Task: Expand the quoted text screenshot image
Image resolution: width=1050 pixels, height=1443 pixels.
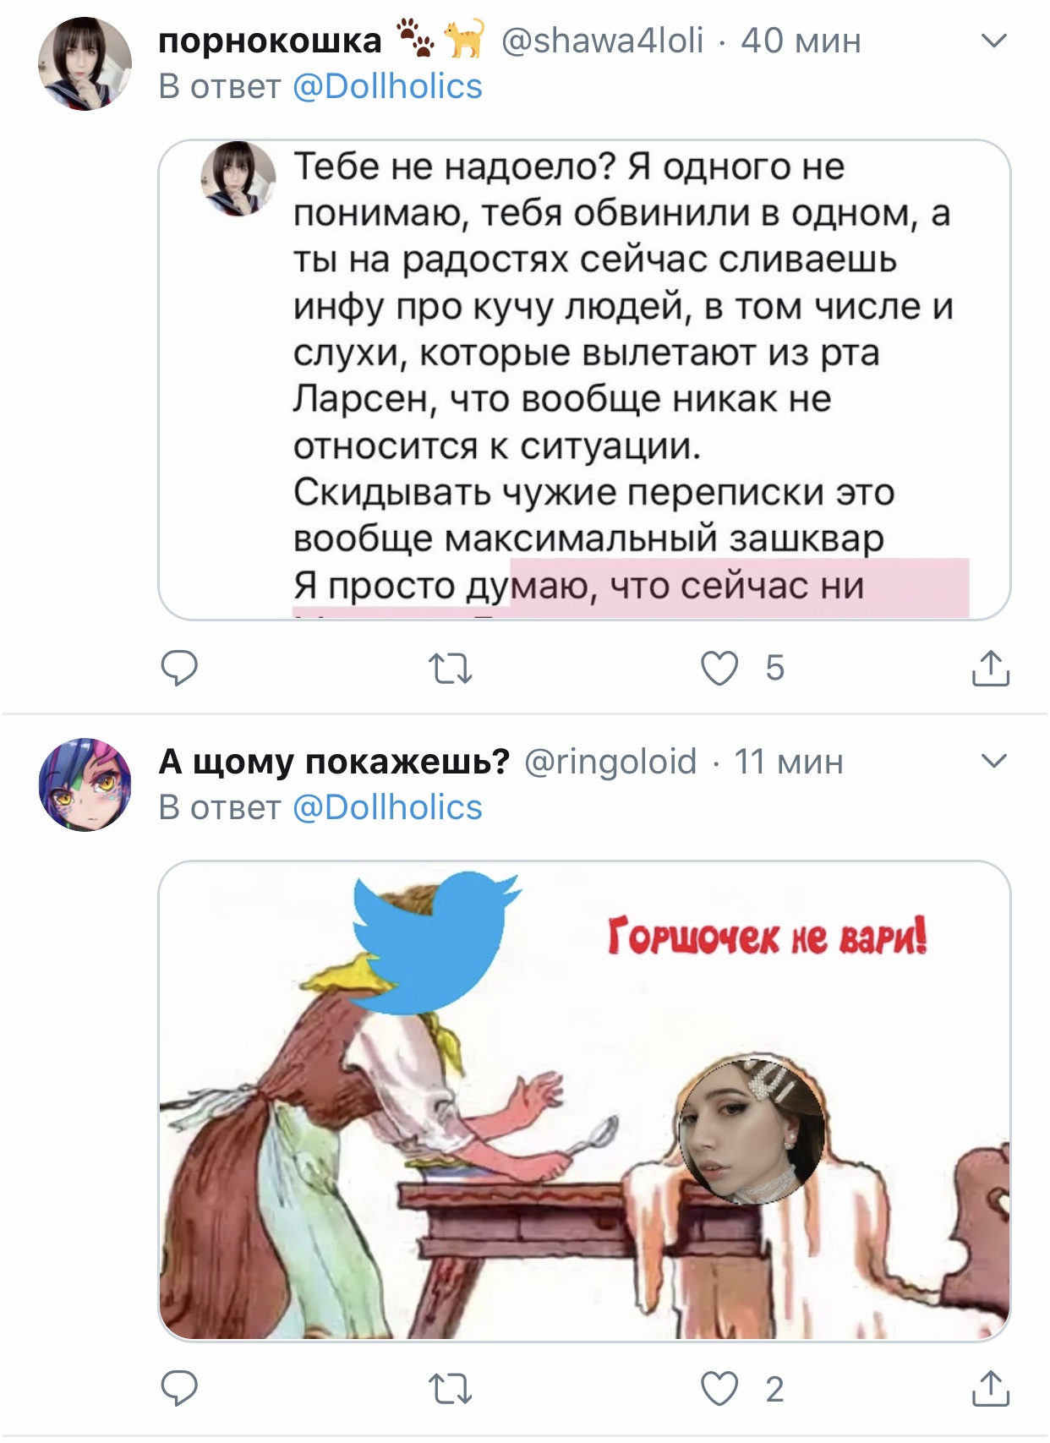Action: [584, 380]
